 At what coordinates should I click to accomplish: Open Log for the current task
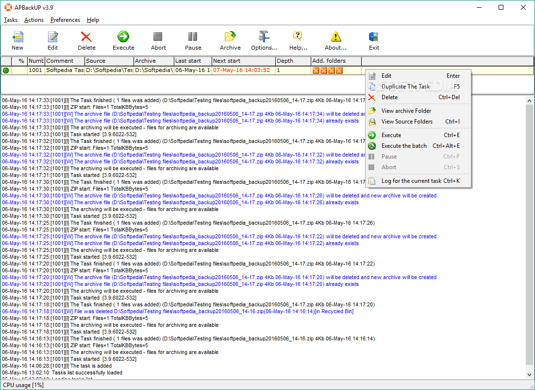418,181
